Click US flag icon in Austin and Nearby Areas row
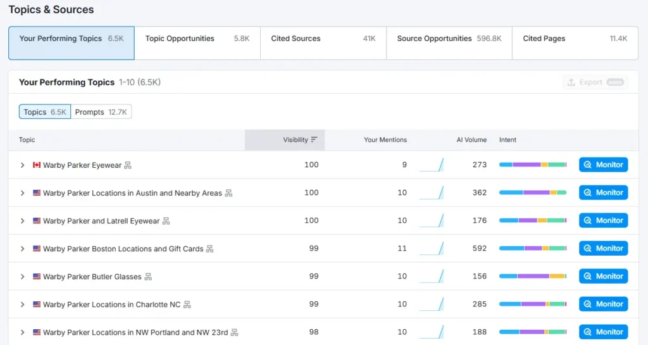The height and width of the screenshot is (345, 648). click(x=37, y=192)
